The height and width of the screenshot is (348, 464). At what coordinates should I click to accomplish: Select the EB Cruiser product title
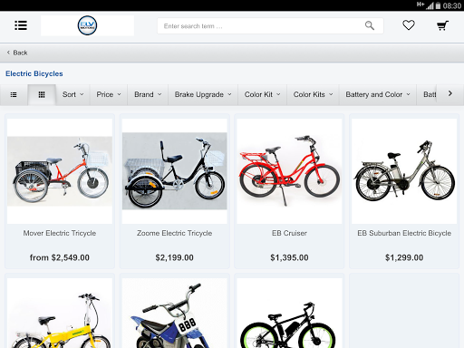(x=289, y=233)
